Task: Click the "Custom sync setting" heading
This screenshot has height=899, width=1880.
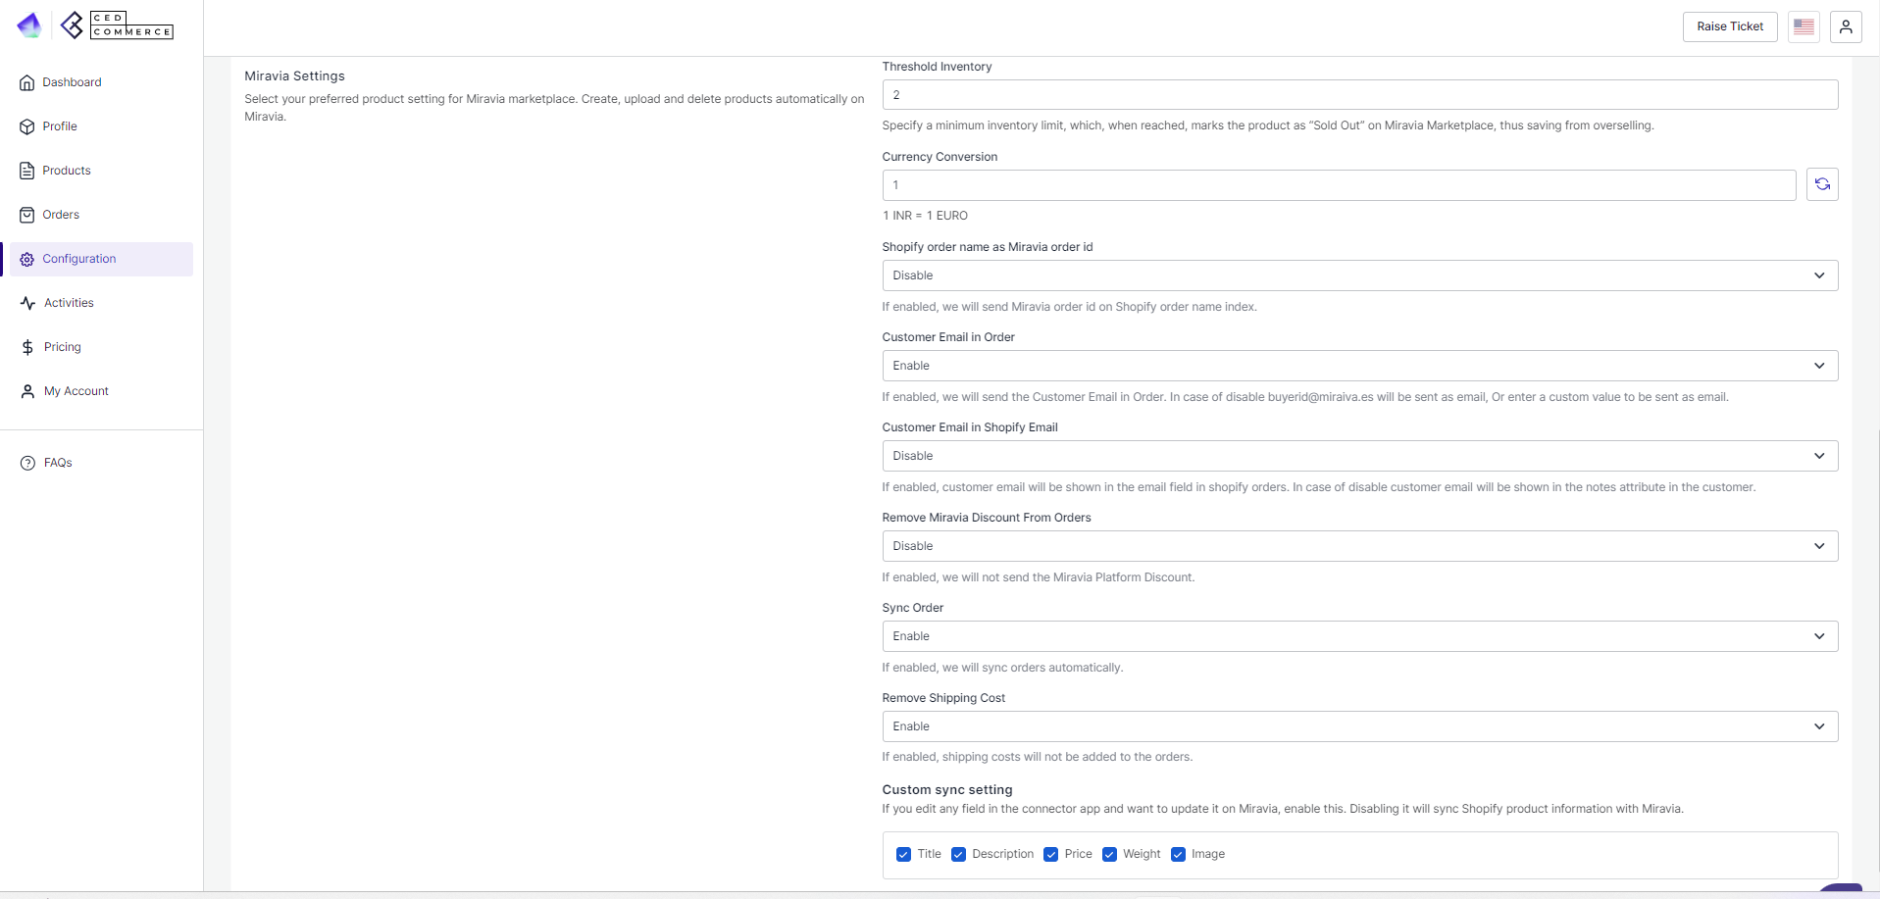Action: [947, 790]
